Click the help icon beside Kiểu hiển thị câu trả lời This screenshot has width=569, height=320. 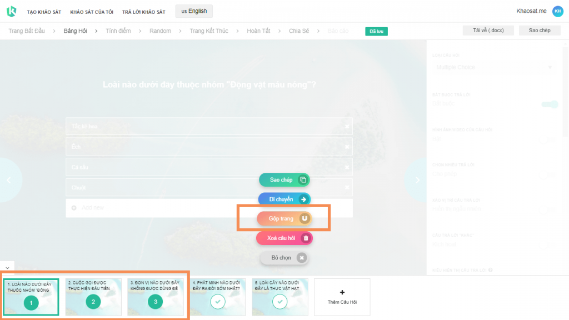pos(491,270)
